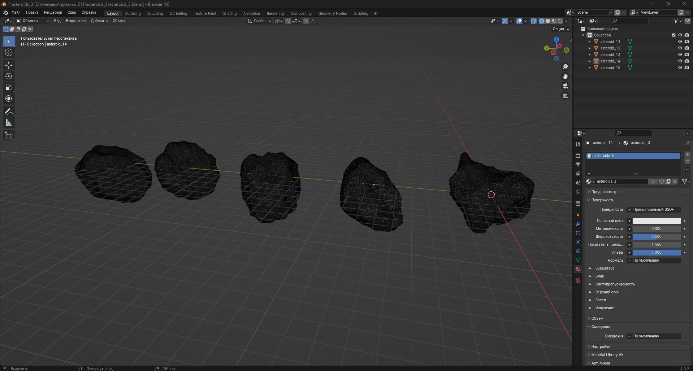
Task: Switch to solid viewport shading
Action: click(548, 21)
